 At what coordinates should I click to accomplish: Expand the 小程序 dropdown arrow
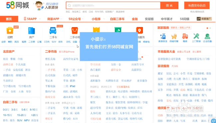point(104,19)
